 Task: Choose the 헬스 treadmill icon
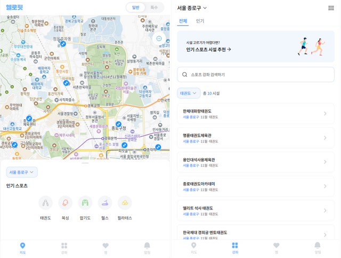(x=105, y=203)
